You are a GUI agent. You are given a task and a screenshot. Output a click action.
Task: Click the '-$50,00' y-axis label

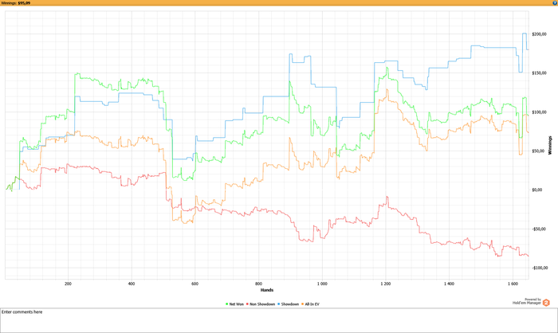click(x=539, y=229)
